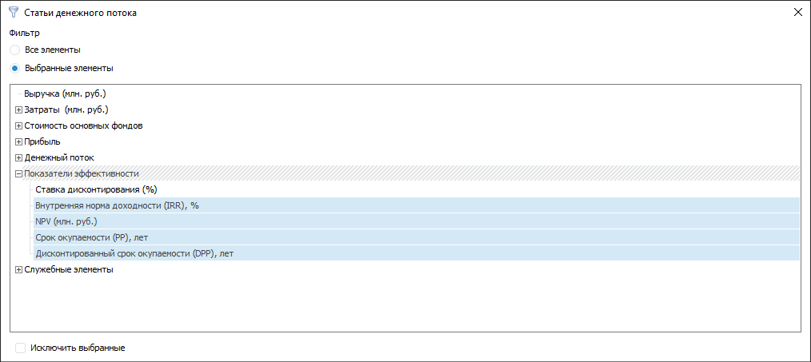Expand the 'Прибыль' tree node

click(x=18, y=141)
